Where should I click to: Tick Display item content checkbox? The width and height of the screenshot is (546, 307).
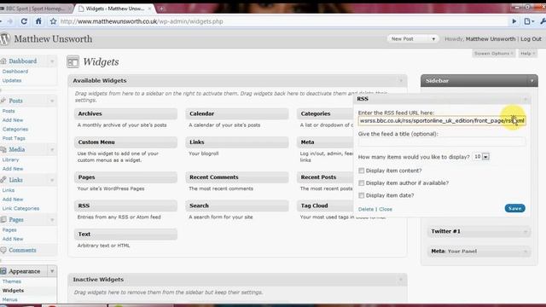click(362, 171)
